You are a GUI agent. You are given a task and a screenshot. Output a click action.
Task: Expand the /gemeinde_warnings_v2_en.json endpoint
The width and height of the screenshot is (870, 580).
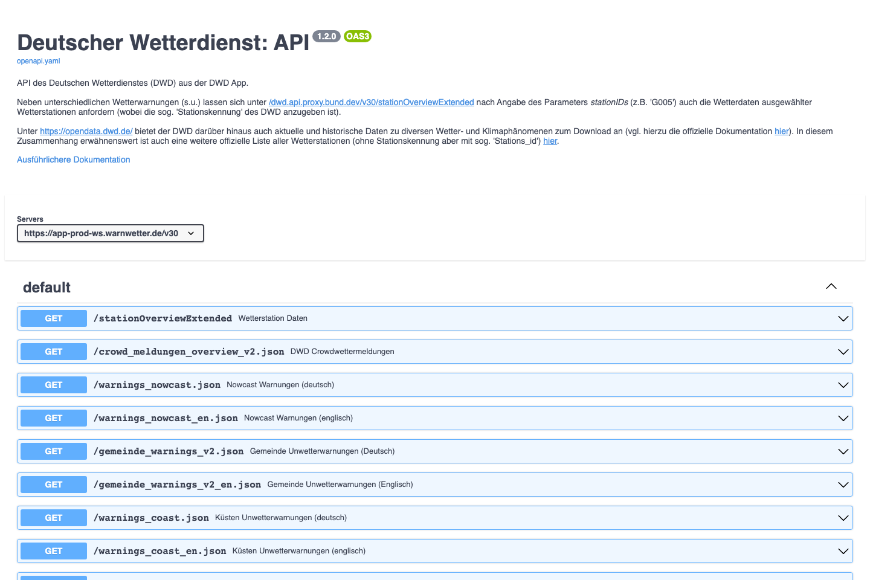(843, 484)
